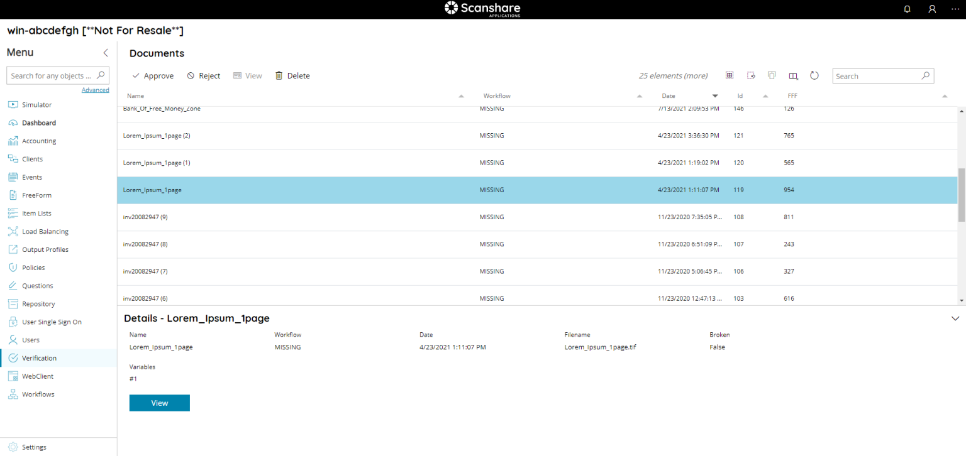Collapse the Menu sidebar with the arrow
Image resolution: width=966 pixels, height=456 pixels.
(105, 53)
